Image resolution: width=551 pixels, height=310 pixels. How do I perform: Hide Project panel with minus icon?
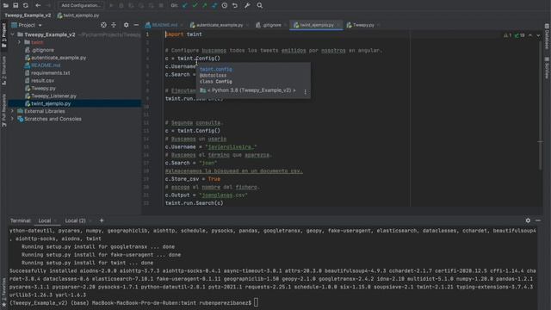(x=136, y=25)
